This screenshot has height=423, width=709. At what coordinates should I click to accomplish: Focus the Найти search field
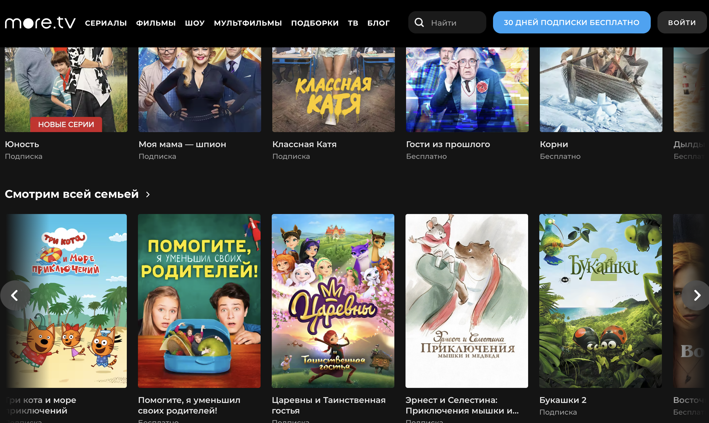(x=447, y=22)
